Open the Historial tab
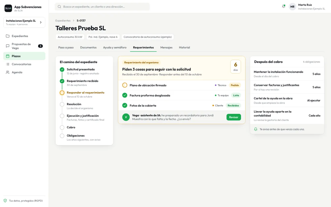331x207 pixels. tap(184, 48)
